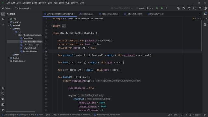Open the Android project view dropdown

click(x=12, y=14)
